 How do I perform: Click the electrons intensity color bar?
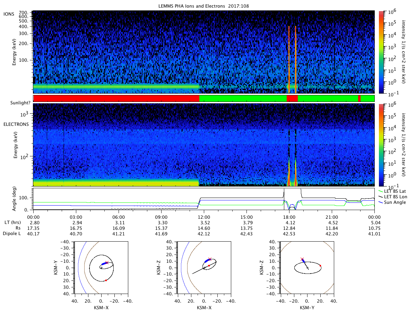tap(381, 145)
